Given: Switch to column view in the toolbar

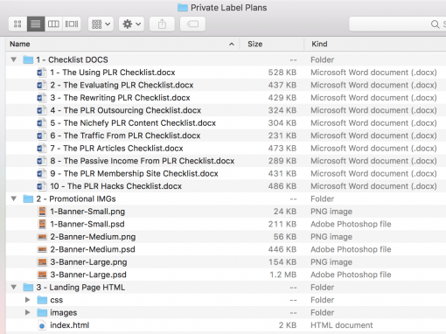Looking at the screenshot, I should 53,24.
